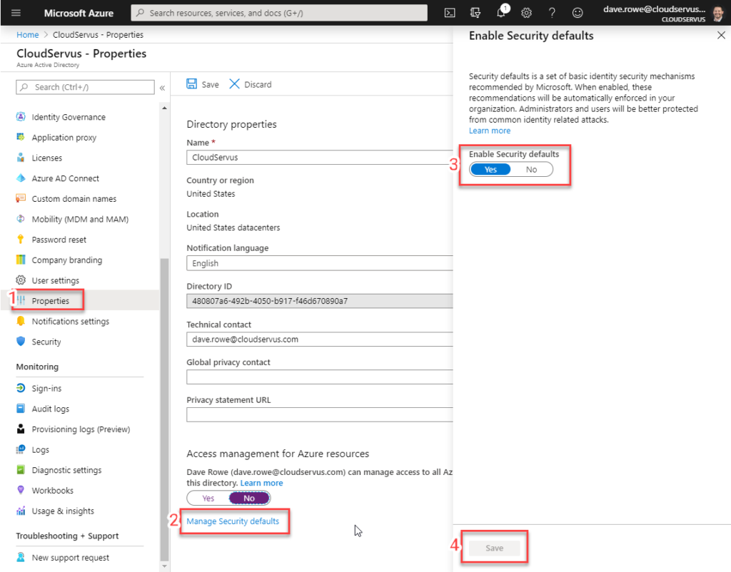Click the top search resources box

(x=279, y=13)
